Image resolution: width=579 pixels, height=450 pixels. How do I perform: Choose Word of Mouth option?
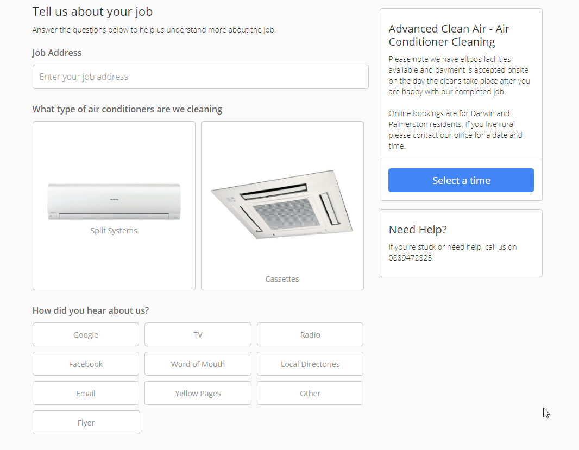pyautogui.click(x=198, y=364)
